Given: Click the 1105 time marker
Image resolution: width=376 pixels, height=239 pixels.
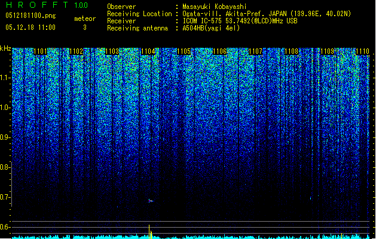Looking at the screenshot, I should pos(184,51).
